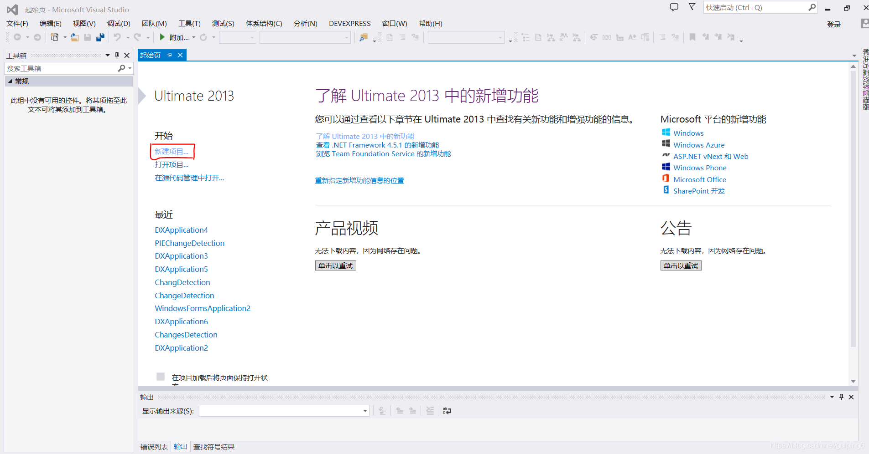Open the DEVEXPRESS menu
This screenshot has height=454, width=869.
pyautogui.click(x=350, y=24)
